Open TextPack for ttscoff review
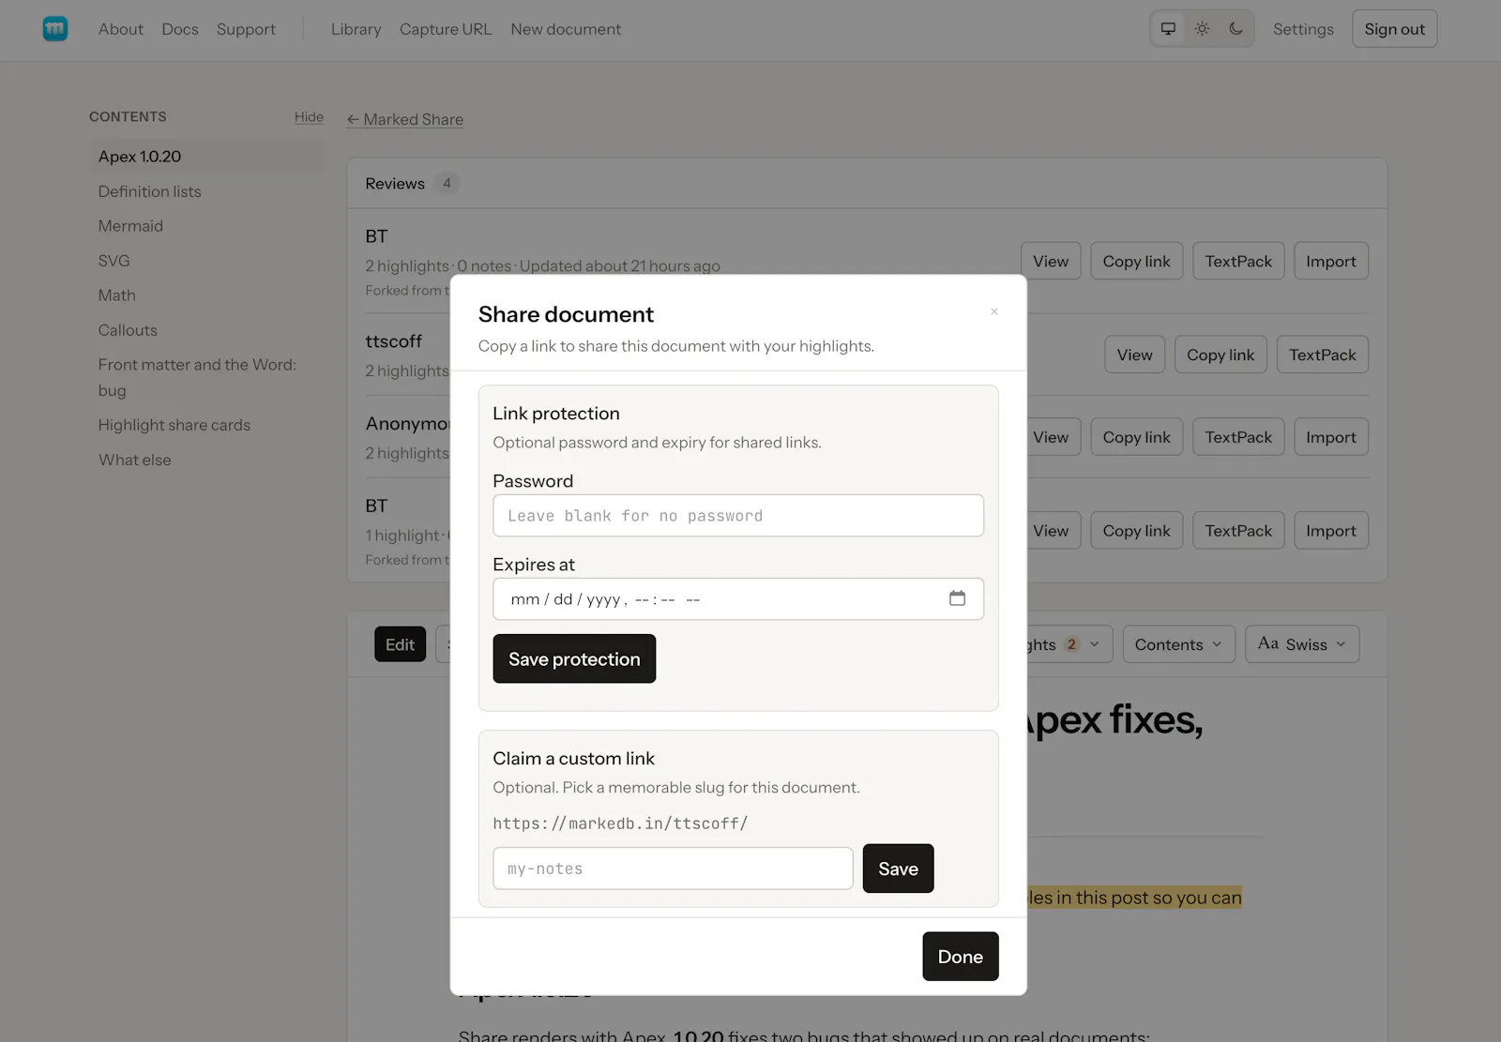 point(1323,355)
